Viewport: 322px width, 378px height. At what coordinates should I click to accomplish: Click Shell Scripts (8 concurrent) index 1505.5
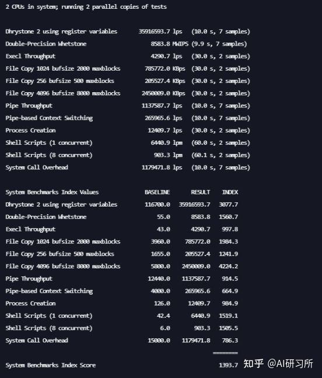tap(228, 328)
